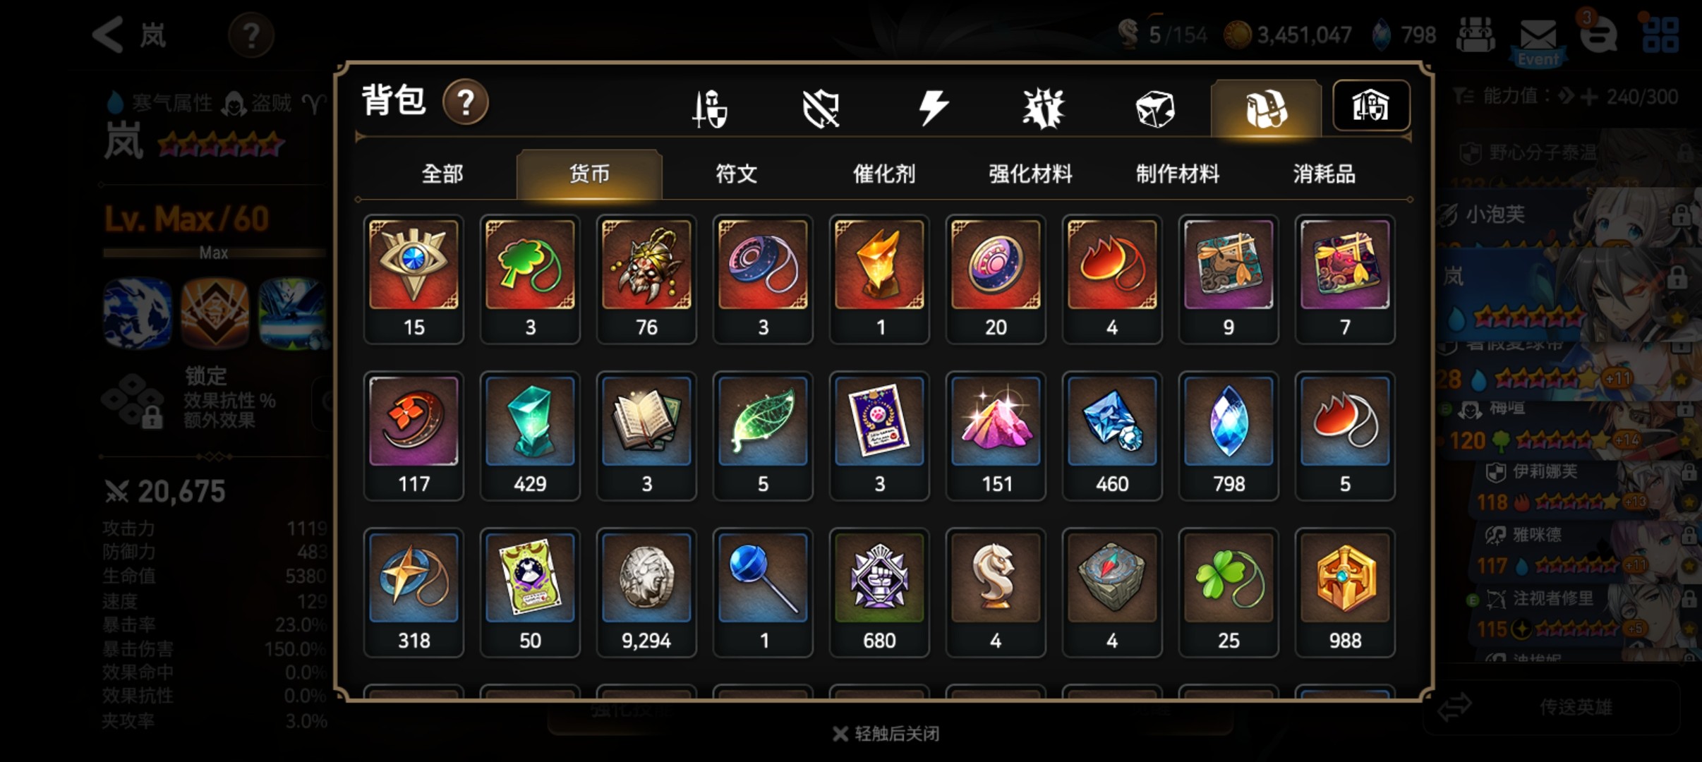Switch to the 全部 tab
The width and height of the screenshot is (1702, 762).
point(442,174)
